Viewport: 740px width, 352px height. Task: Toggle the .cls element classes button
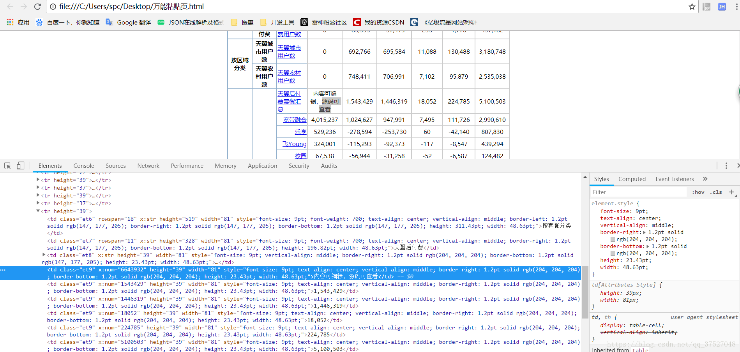coord(716,192)
